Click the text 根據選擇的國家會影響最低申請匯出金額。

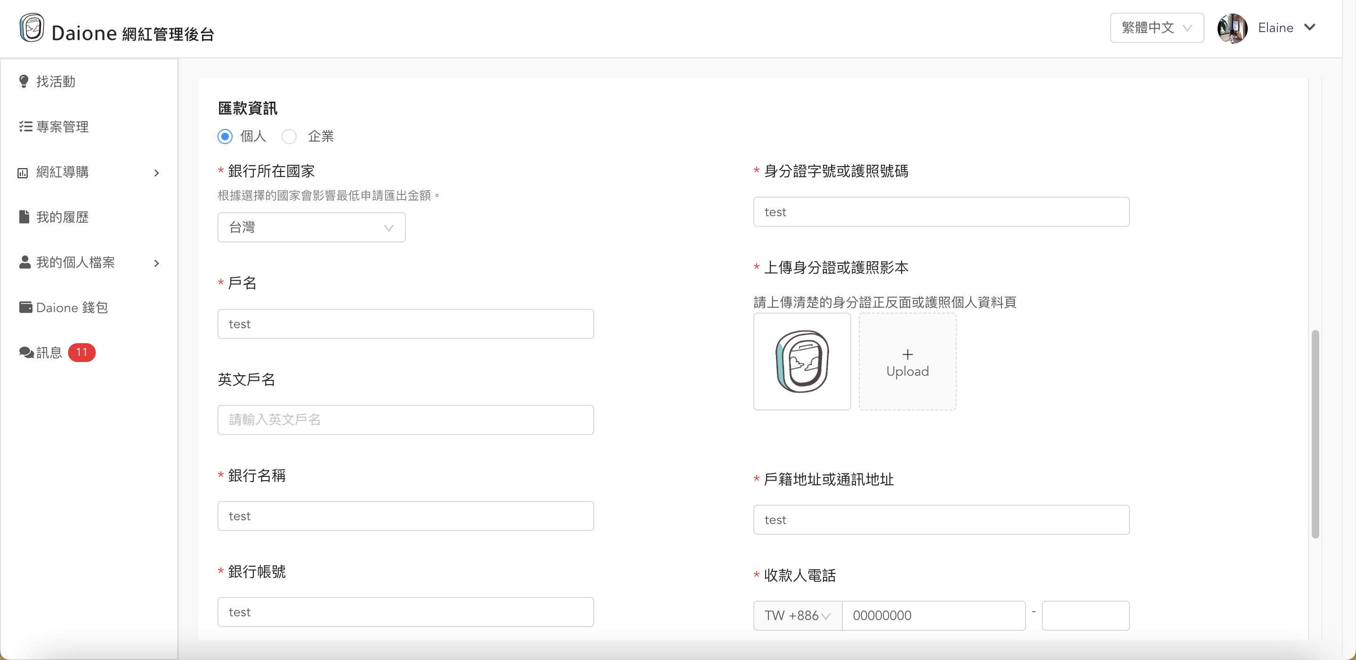[x=330, y=195]
